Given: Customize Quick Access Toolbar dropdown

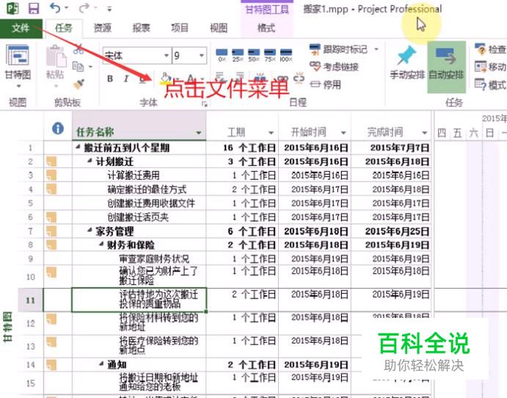Looking at the screenshot, I should pyautogui.click(x=109, y=9).
